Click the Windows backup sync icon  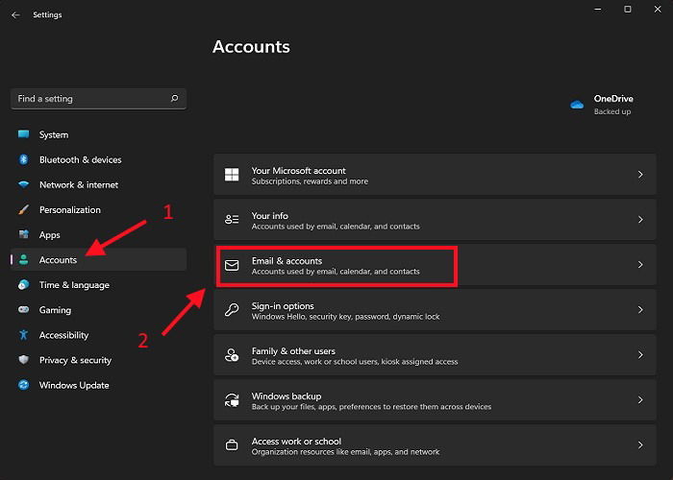(232, 400)
